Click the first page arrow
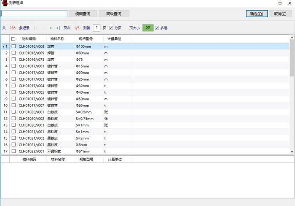 click(35, 28)
